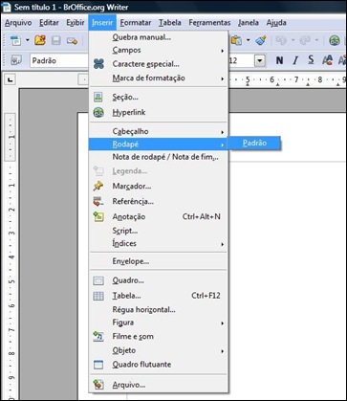Toggle Italic (I) formatting

click(295, 60)
